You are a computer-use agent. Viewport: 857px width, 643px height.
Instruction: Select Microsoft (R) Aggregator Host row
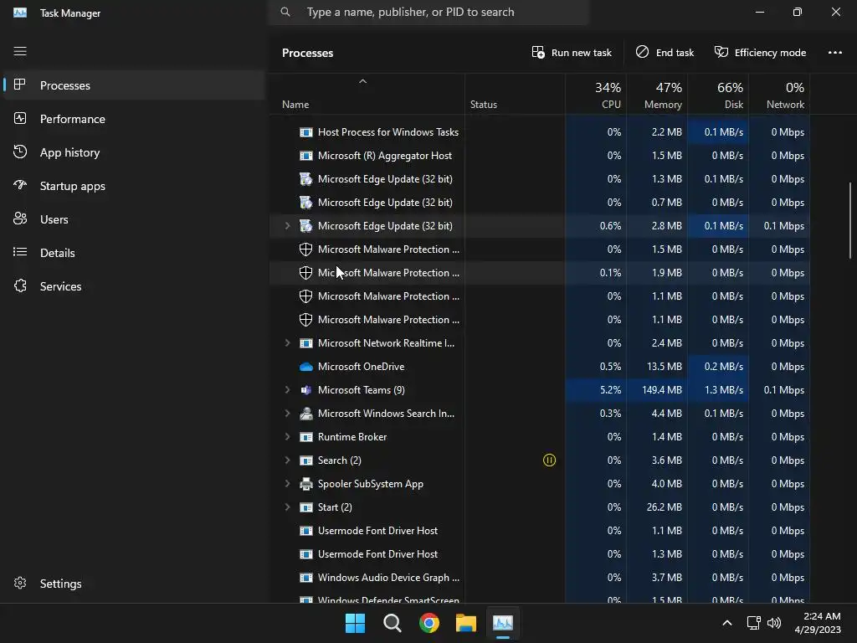(540, 155)
